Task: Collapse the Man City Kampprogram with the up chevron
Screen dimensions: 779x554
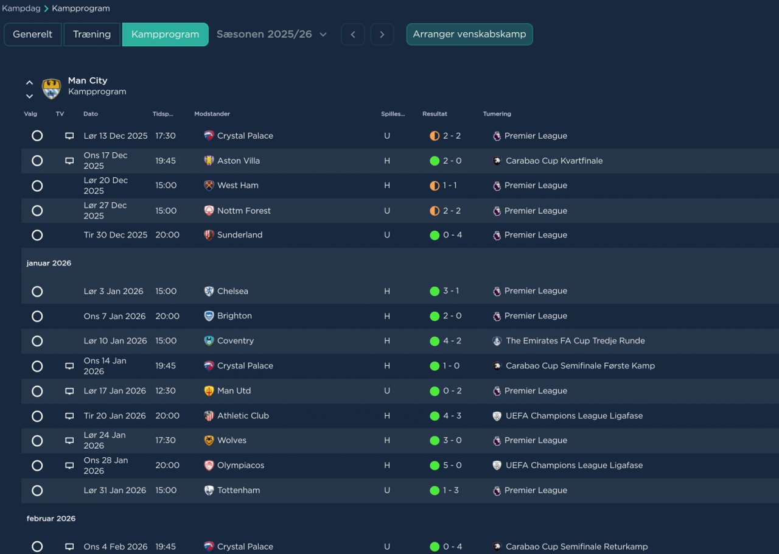Action: point(29,82)
